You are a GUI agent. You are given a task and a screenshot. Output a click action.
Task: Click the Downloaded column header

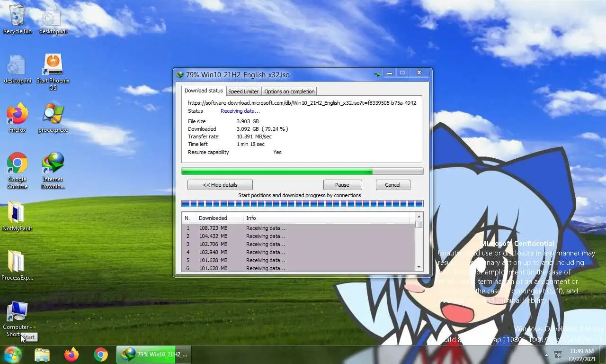pyautogui.click(x=220, y=218)
